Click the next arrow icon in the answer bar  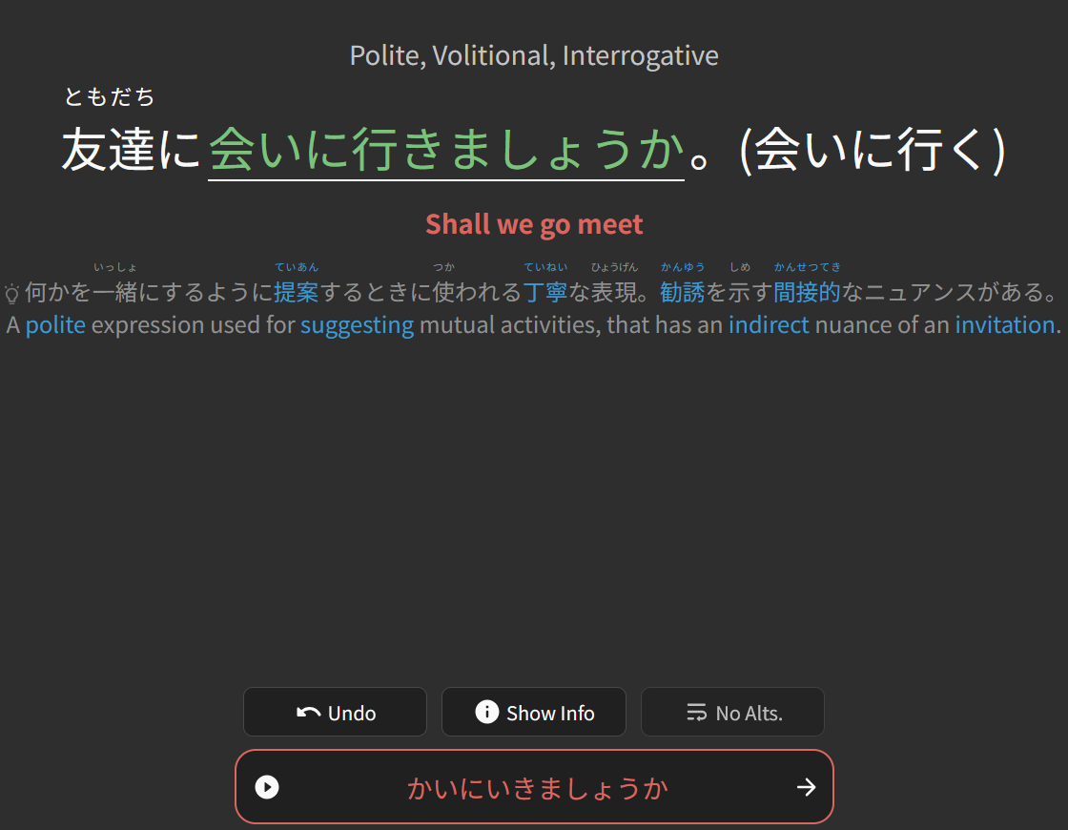(x=806, y=787)
